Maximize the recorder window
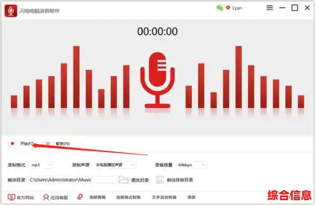The height and width of the screenshot is (205, 315). (295, 8)
